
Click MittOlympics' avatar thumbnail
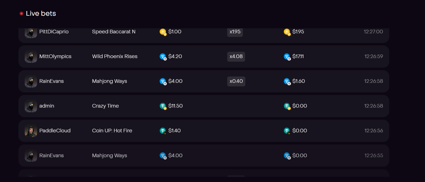point(31,57)
